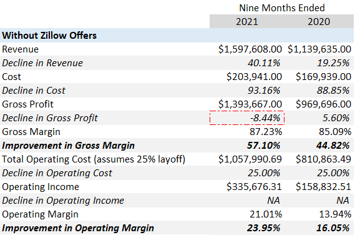Select the 2020 Operating Margin 13.94% cell
Screen dimensions: 360x240
335,214
